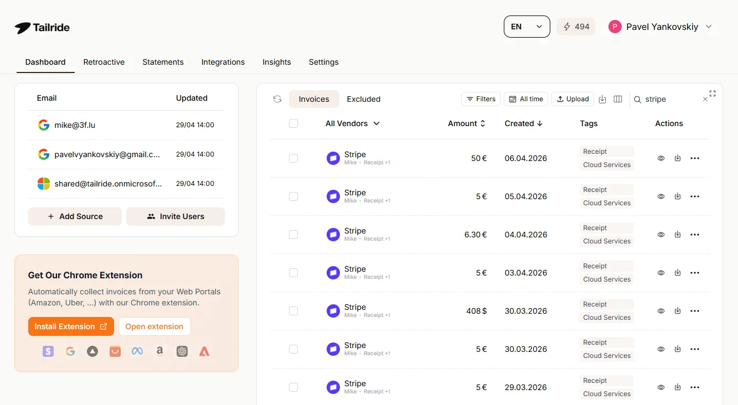Click the AliExpress bag icon under Chrome Extension
738x405 pixels.
[x=115, y=351]
